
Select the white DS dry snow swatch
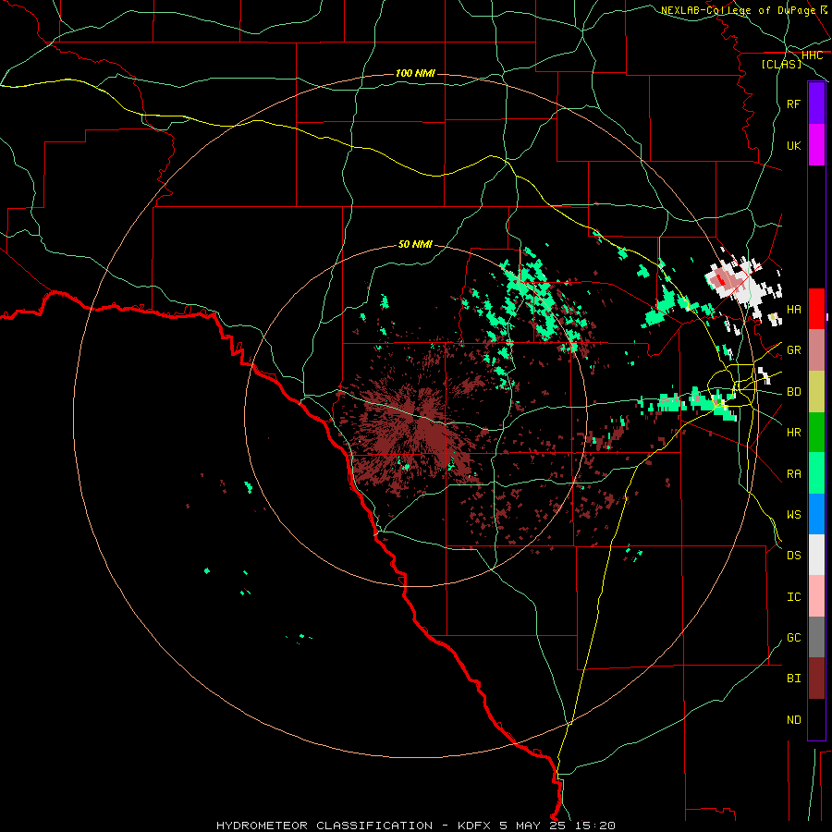click(x=816, y=555)
